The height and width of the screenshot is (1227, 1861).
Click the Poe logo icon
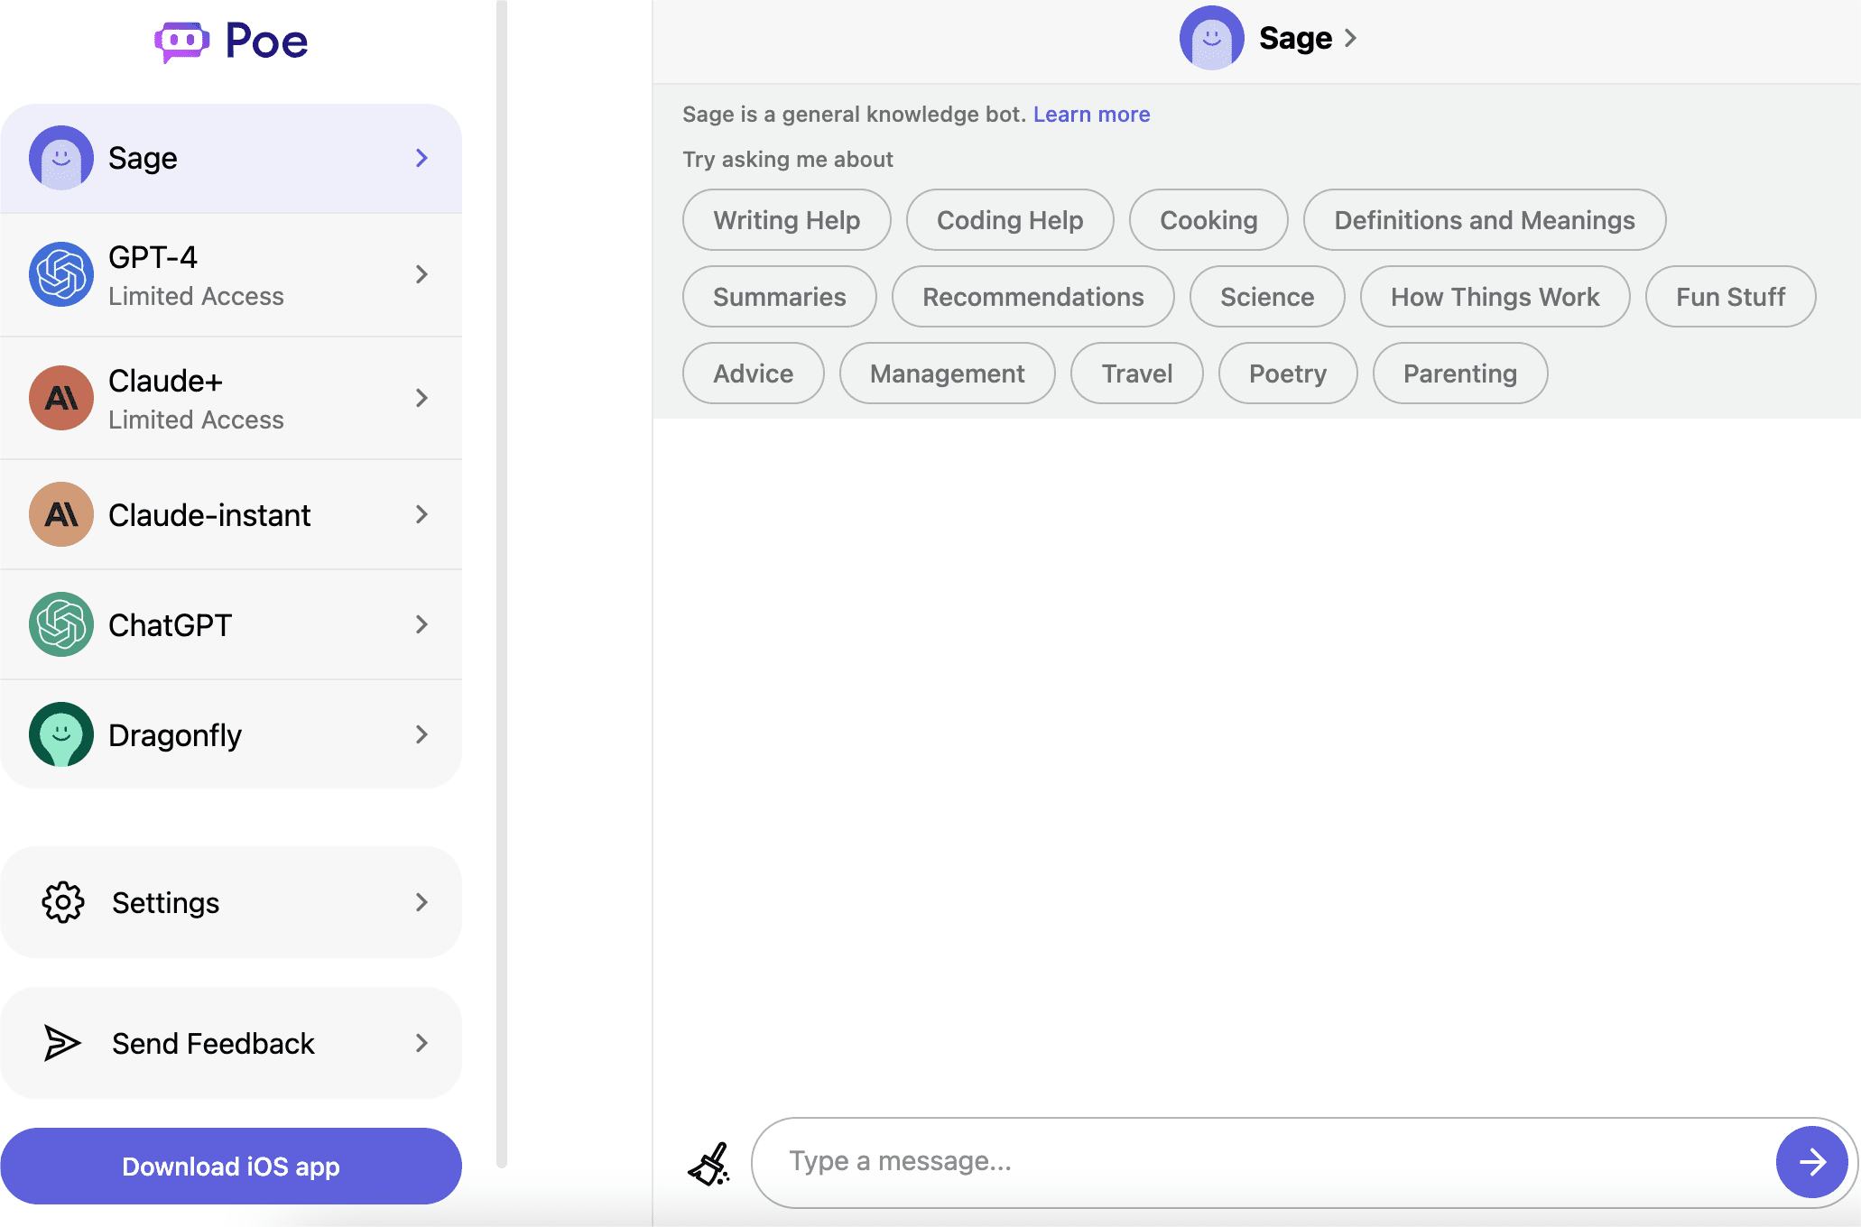point(181,42)
